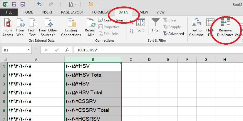Click Text to Columns

tap(196, 27)
